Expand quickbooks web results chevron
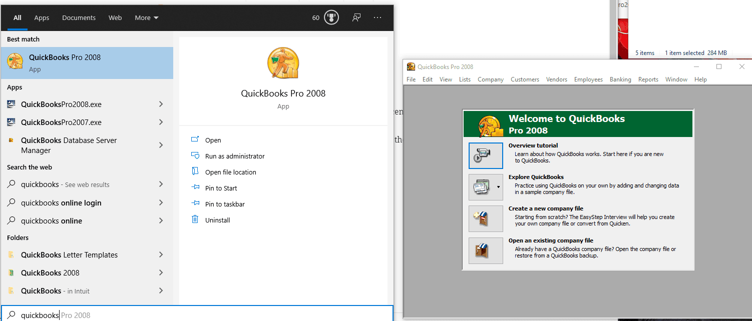This screenshot has width=752, height=321. (x=161, y=184)
